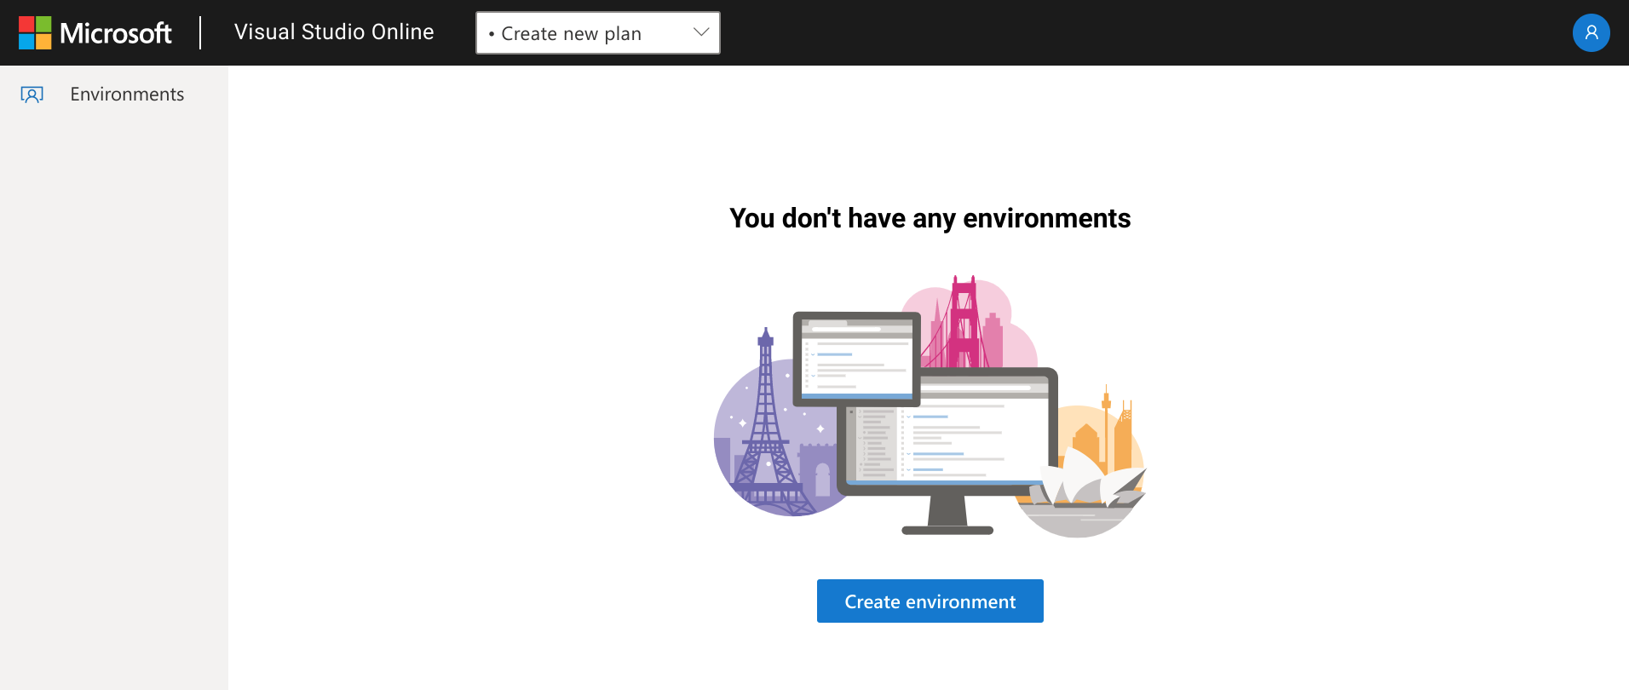Open the Visual Studio Online title link
The image size is (1629, 690).
click(334, 32)
